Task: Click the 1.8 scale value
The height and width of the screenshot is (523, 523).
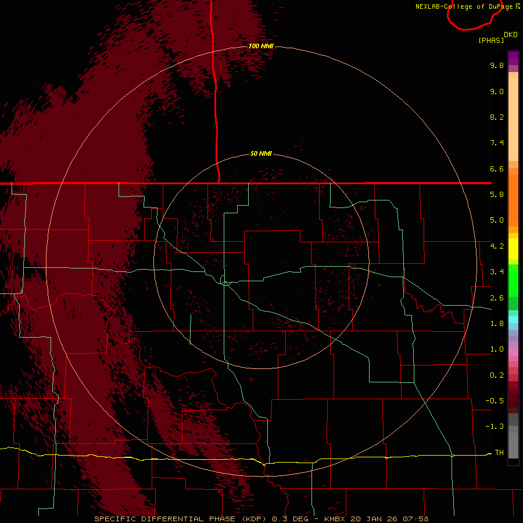Action: [497, 324]
